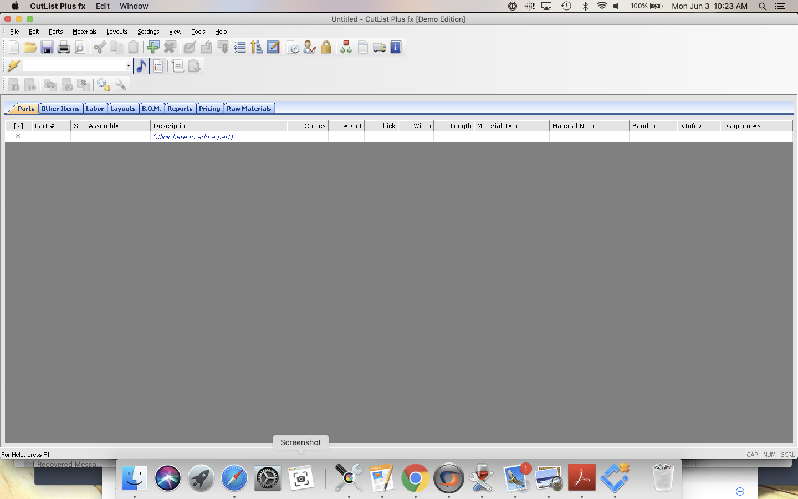Click the layout play icon in third toolbar
This screenshot has height=499, width=798.
(x=14, y=85)
